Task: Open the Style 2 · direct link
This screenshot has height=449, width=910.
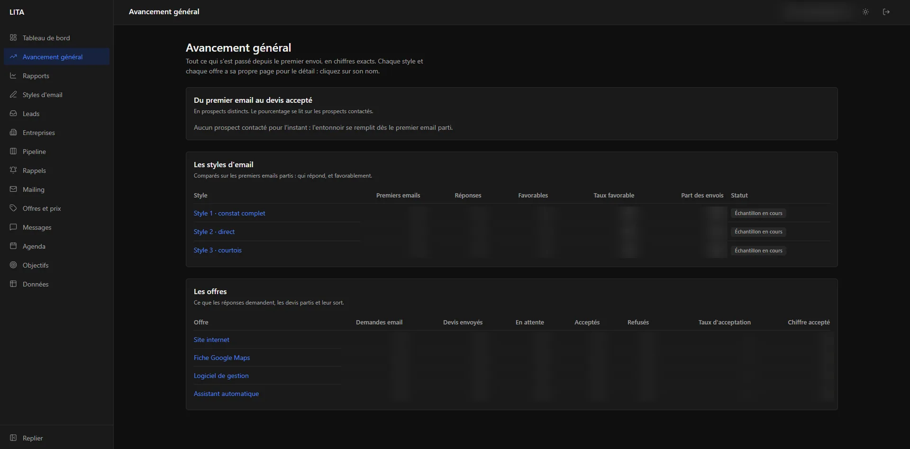Action: click(x=214, y=232)
